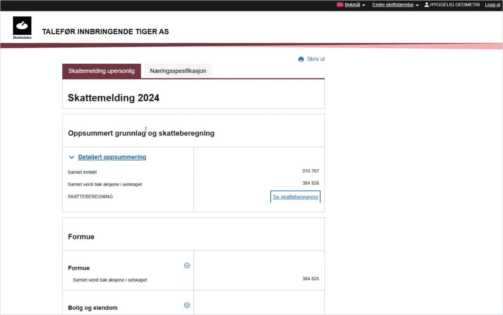Switch to the Næringsspesifikasjon tab
This screenshot has width=503, height=315.
[x=178, y=71]
